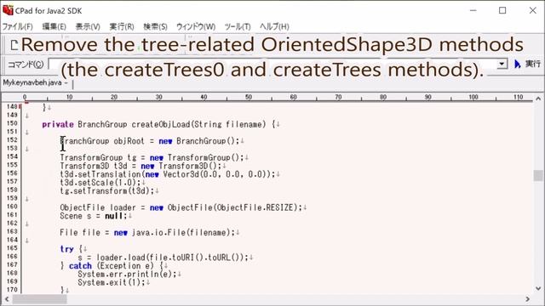This screenshot has height=306, width=545.
Task: Click 'System.exit(1);' line
Action: point(112,282)
